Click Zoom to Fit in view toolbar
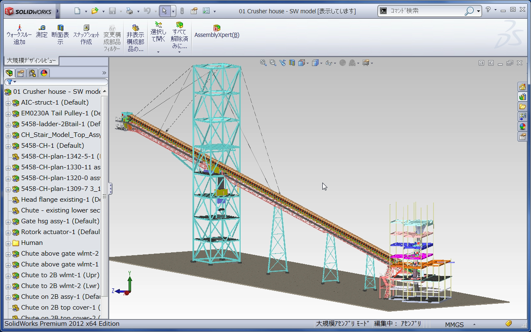Image resolution: width=531 pixels, height=332 pixels. click(263, 63)
